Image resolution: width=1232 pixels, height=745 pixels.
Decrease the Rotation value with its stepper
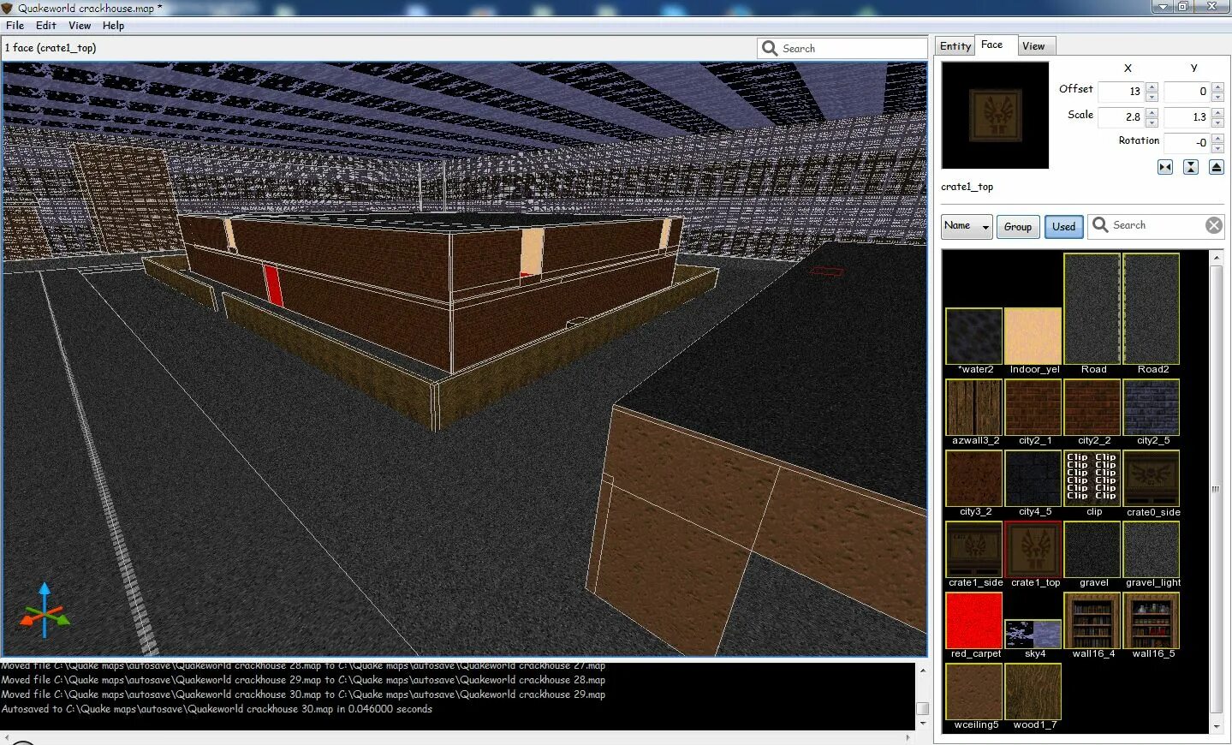coord(1219,146)
